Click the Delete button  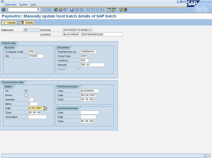[x=27, y=23]
